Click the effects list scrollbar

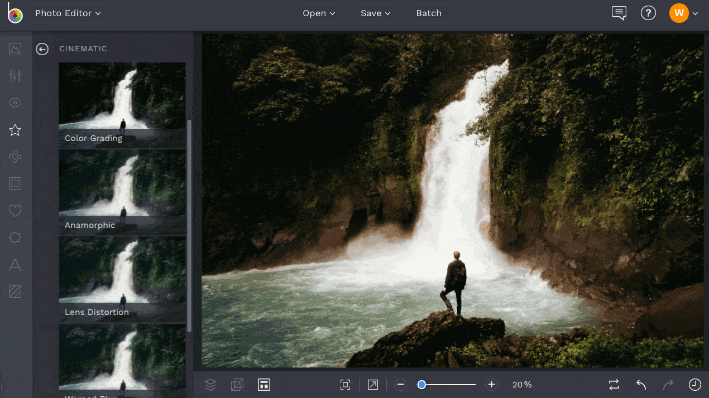tap(189, 226)
